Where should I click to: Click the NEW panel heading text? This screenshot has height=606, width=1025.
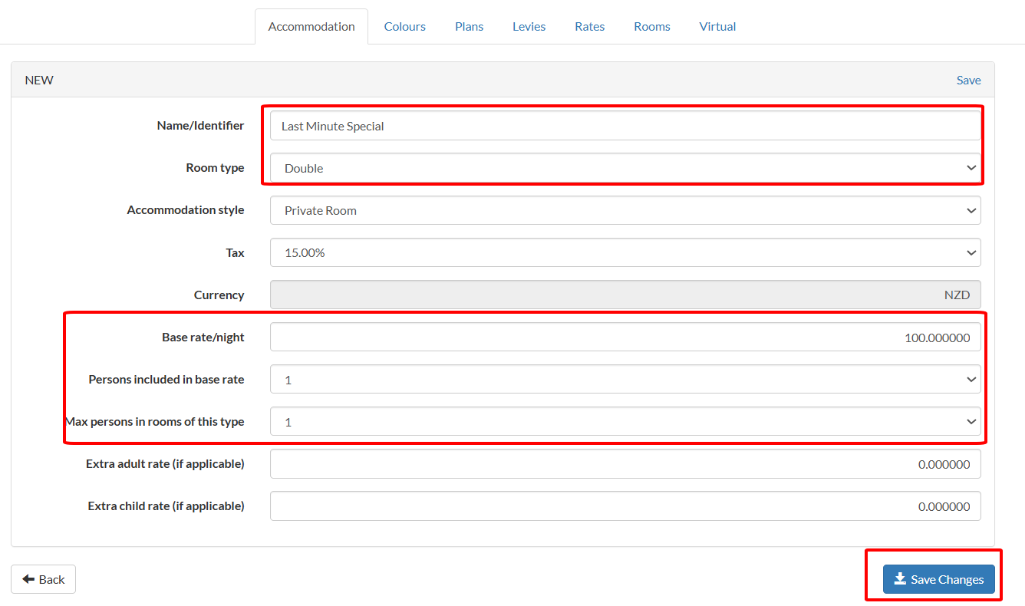point(39,80)
